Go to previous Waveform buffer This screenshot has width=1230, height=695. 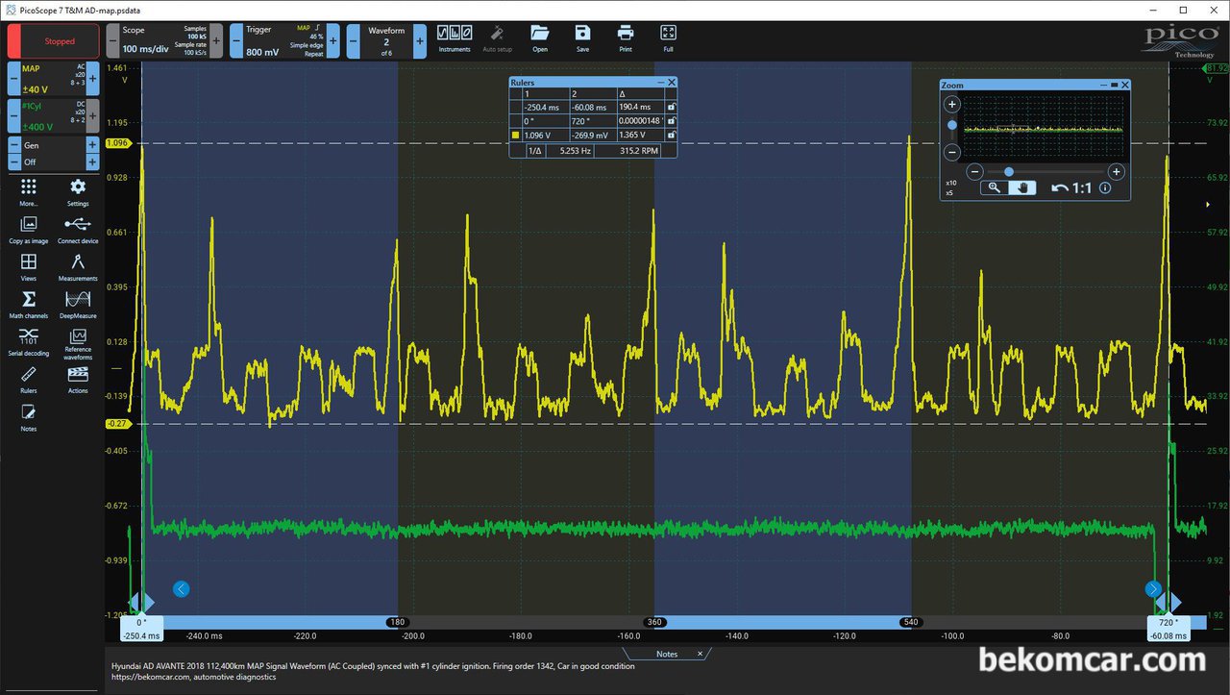[353, 41]
